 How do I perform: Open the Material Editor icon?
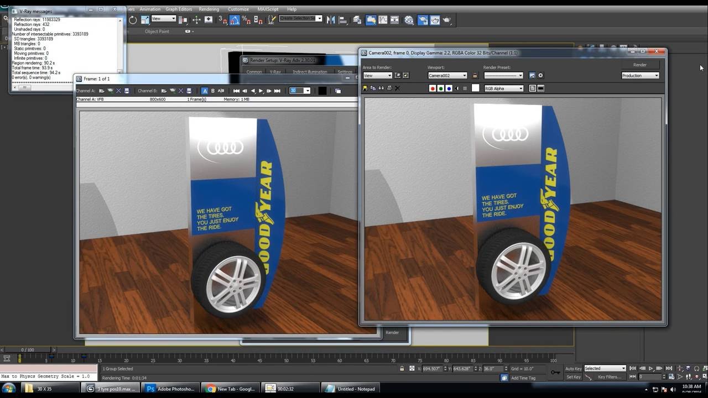click(x=408, y=20)
